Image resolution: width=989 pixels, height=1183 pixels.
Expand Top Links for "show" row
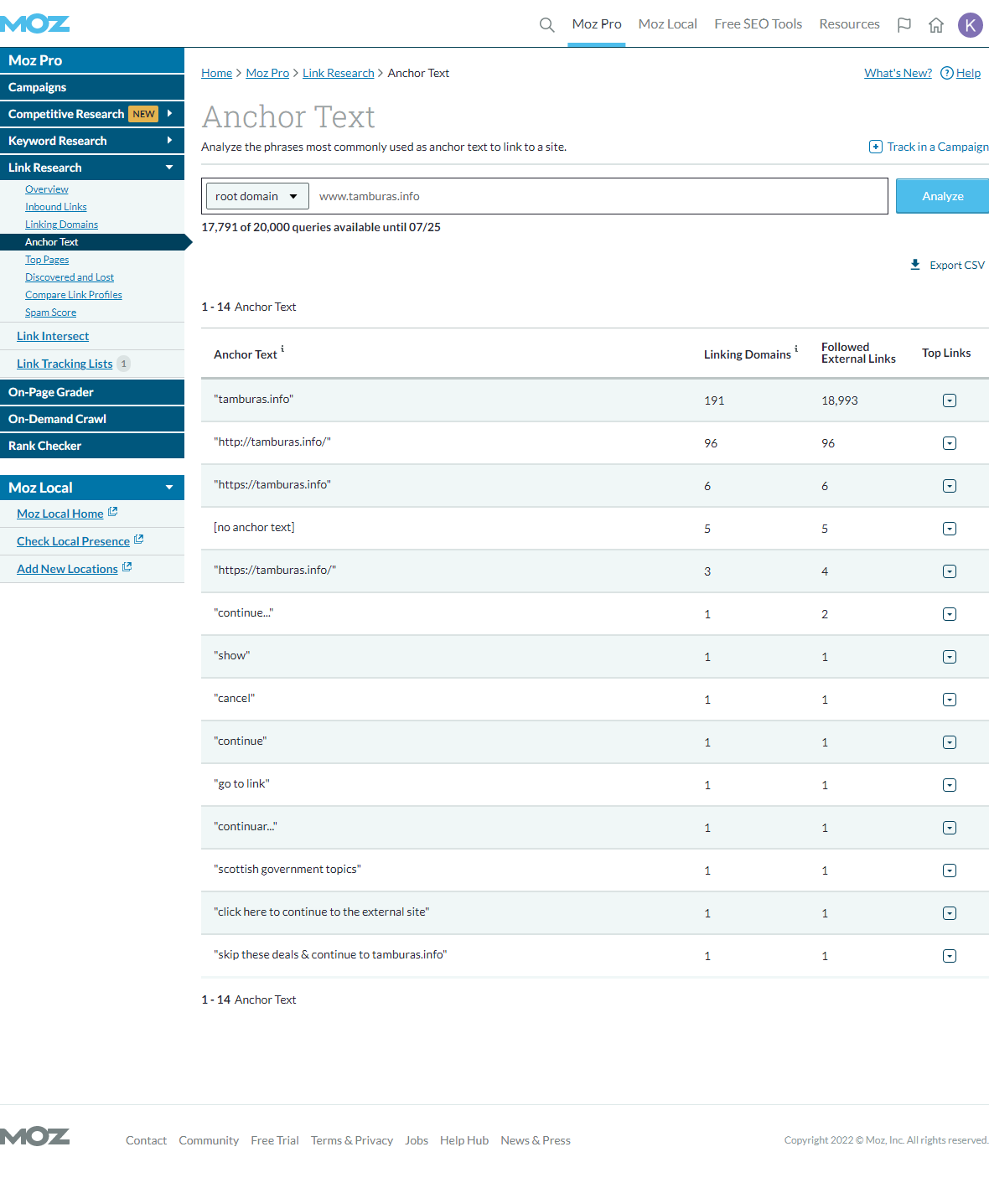(x=950, y=657)
